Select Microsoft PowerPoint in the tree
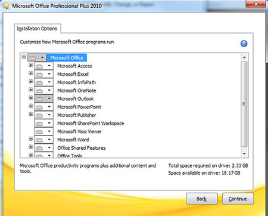This screenshot has height=216, width=268. click(x=79, y=107)
